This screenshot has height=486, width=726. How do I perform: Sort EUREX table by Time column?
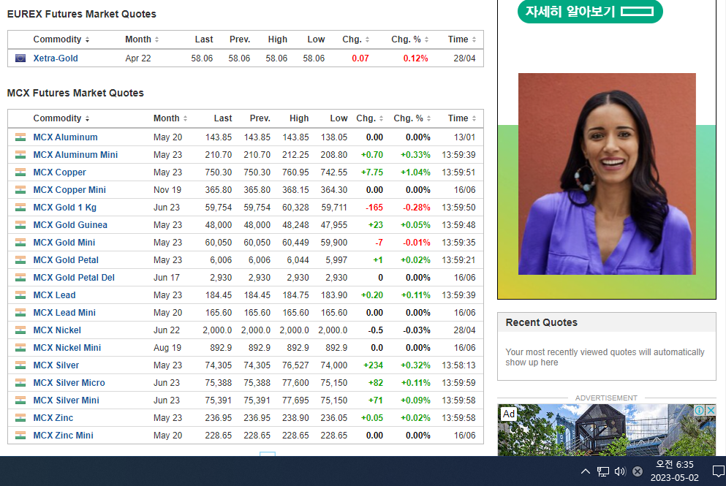[461, 39]
